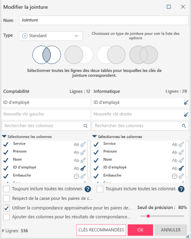Toggle key icon for Prénom in Informatique

[x=181, y=152]
